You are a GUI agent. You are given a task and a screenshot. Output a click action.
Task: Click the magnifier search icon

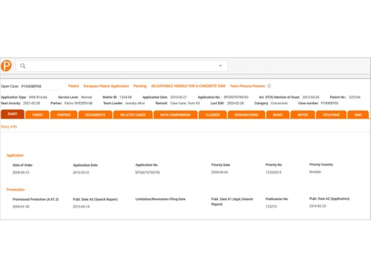point(23,66)
